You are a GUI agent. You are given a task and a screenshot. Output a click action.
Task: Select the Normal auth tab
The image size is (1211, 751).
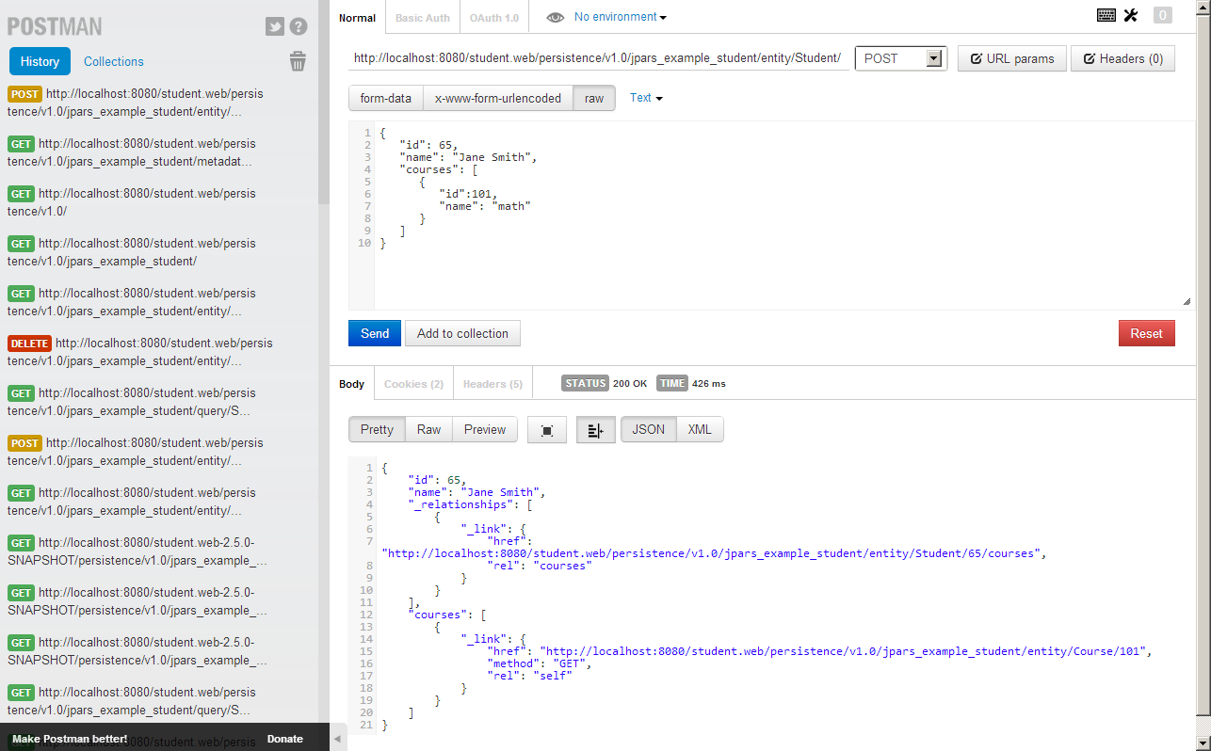(357, 18)
